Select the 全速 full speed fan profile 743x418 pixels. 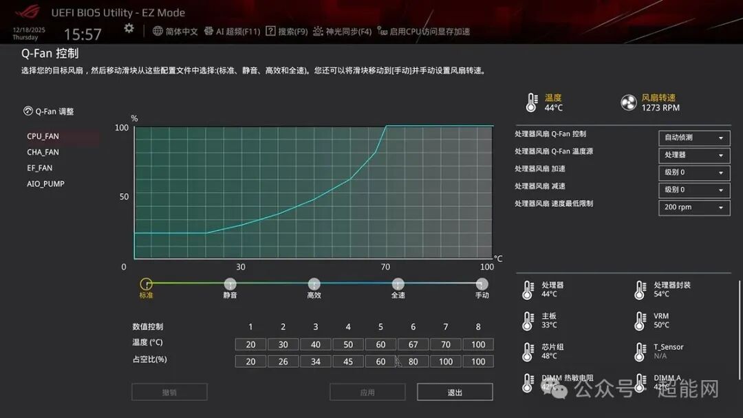pos(398,283)
